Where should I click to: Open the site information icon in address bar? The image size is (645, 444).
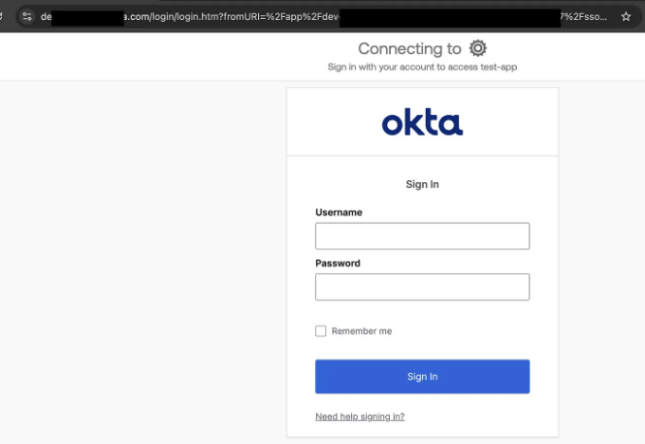tap(28, 16)
